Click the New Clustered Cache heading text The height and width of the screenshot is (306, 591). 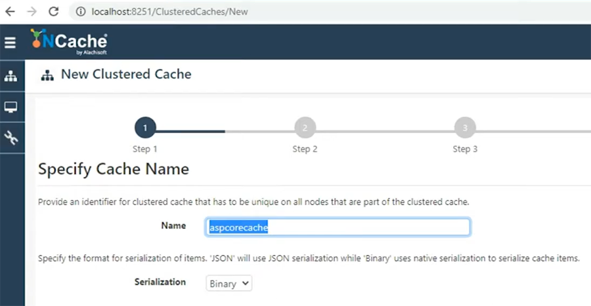tap(126, 74)
